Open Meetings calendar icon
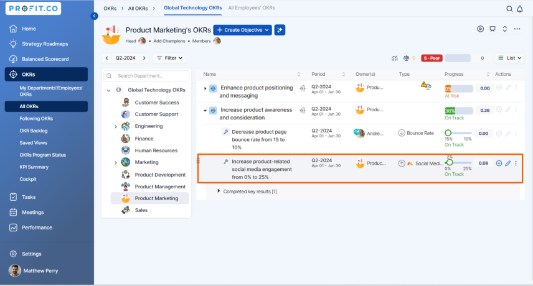 coord(13,213)
